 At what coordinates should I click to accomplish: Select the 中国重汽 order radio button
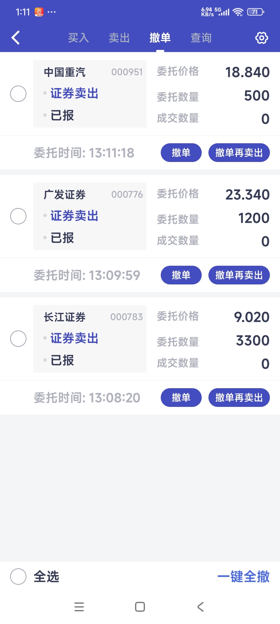coord(18,94)
